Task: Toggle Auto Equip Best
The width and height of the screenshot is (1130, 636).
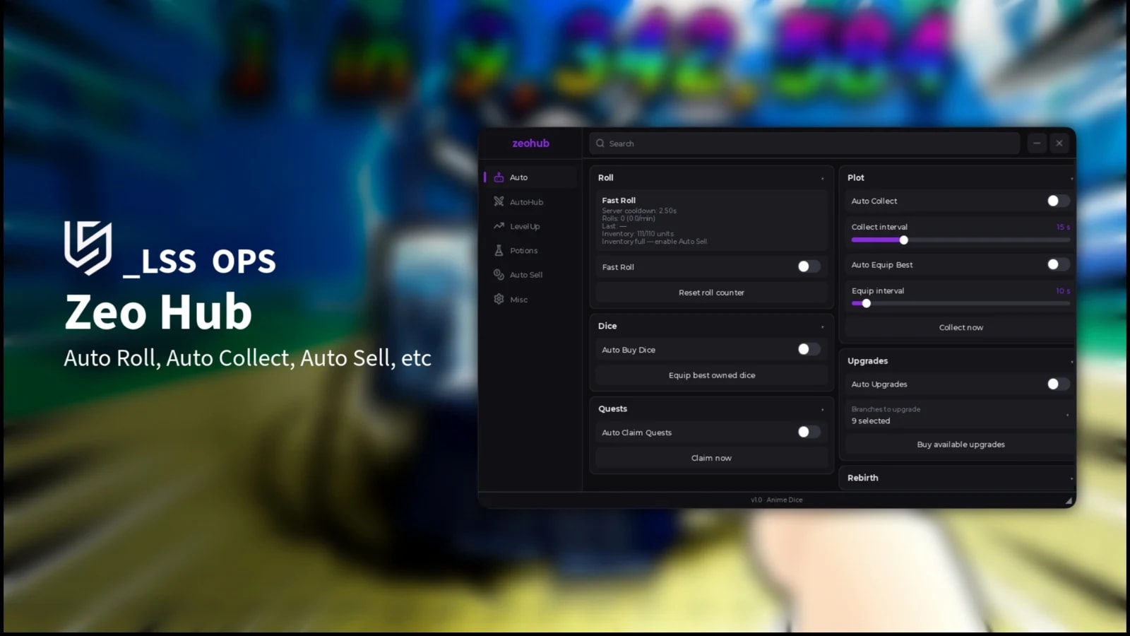Action: (x=1058, y=264)
